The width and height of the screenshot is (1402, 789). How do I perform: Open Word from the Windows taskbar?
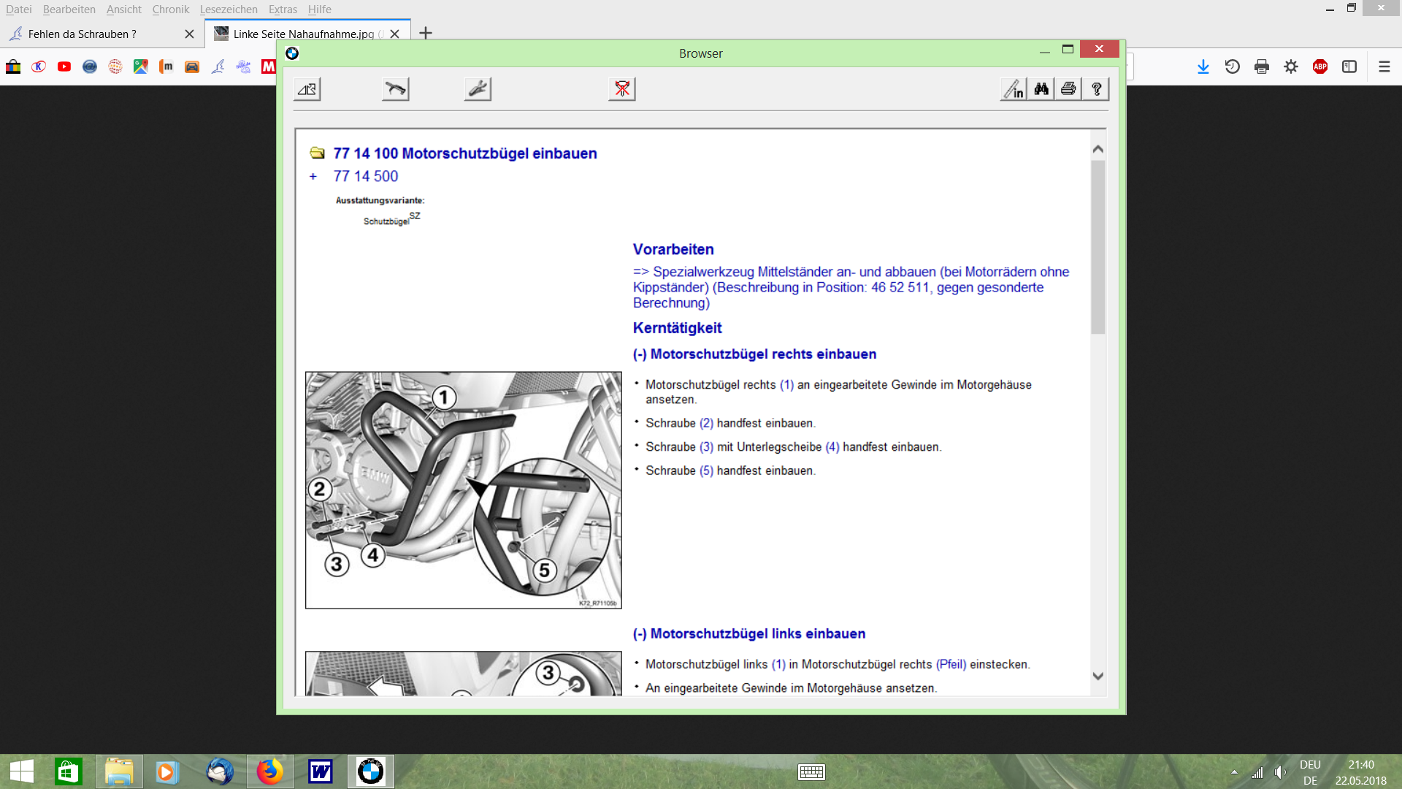[320, 771]
